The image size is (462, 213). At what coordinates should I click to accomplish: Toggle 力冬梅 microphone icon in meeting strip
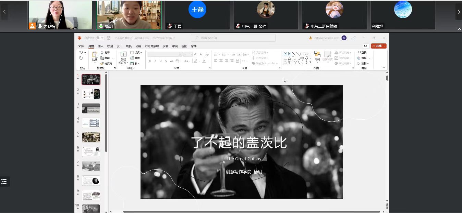coord(40,26)
